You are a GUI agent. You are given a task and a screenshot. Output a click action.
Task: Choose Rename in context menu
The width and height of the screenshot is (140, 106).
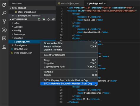click(69, 72)
